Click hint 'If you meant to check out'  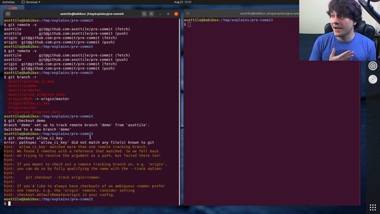pos(85,164)
